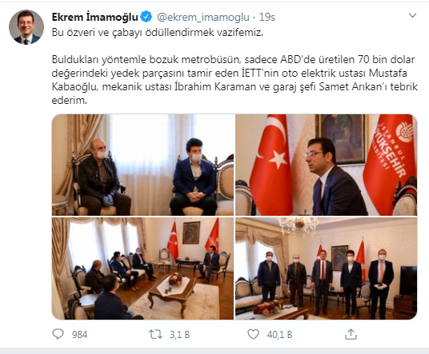Click the blue verified badge

click(x=146, y=17)
